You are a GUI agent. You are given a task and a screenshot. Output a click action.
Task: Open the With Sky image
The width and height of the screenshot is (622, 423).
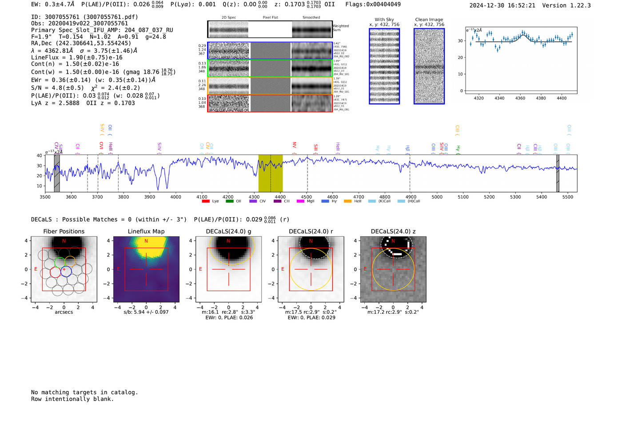click(384, 66)
